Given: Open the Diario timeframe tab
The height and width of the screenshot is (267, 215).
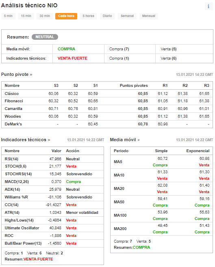Looking at the screenshot, I should [x=107, y=16].
